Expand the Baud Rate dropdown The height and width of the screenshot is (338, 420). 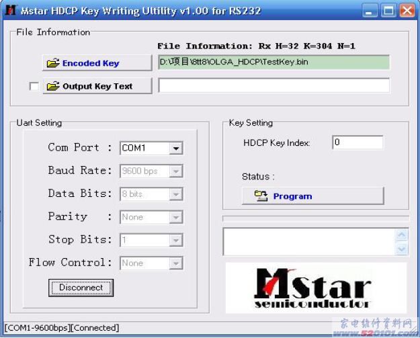click(176, 171)
